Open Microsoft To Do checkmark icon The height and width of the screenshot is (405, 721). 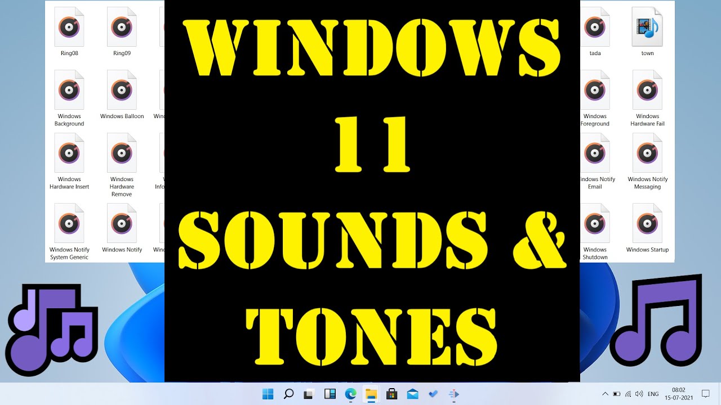433,394
